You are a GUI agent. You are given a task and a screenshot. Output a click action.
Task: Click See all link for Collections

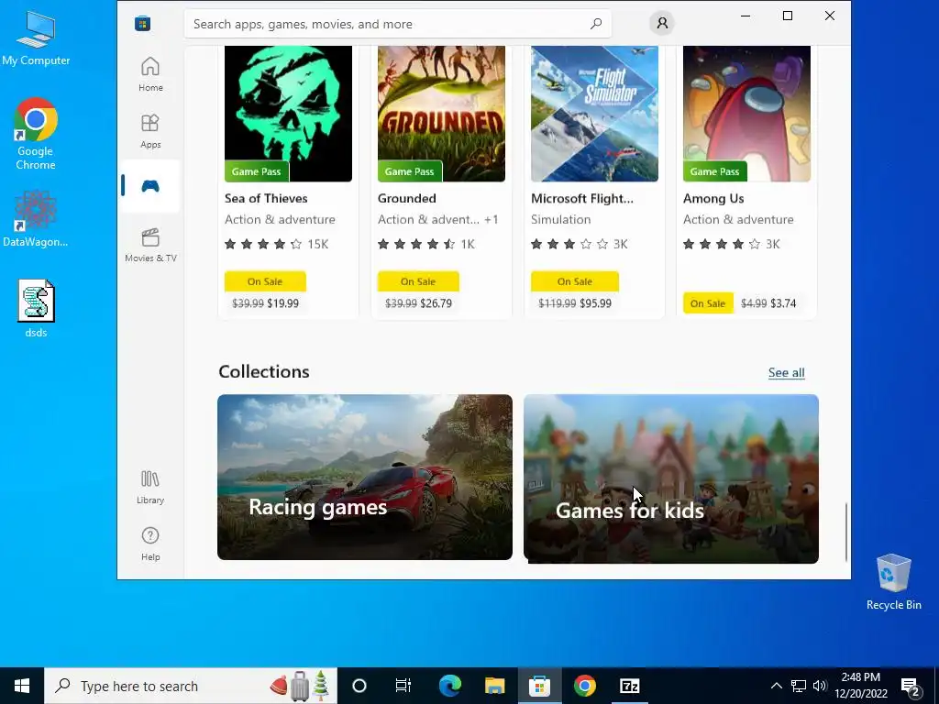pos(786,372)
